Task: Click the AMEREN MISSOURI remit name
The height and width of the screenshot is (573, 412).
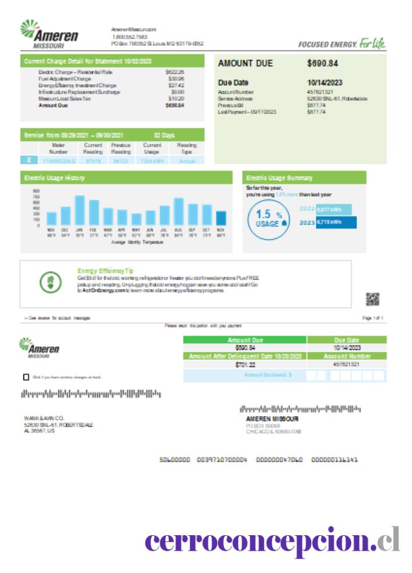Action: coord(272,419)
